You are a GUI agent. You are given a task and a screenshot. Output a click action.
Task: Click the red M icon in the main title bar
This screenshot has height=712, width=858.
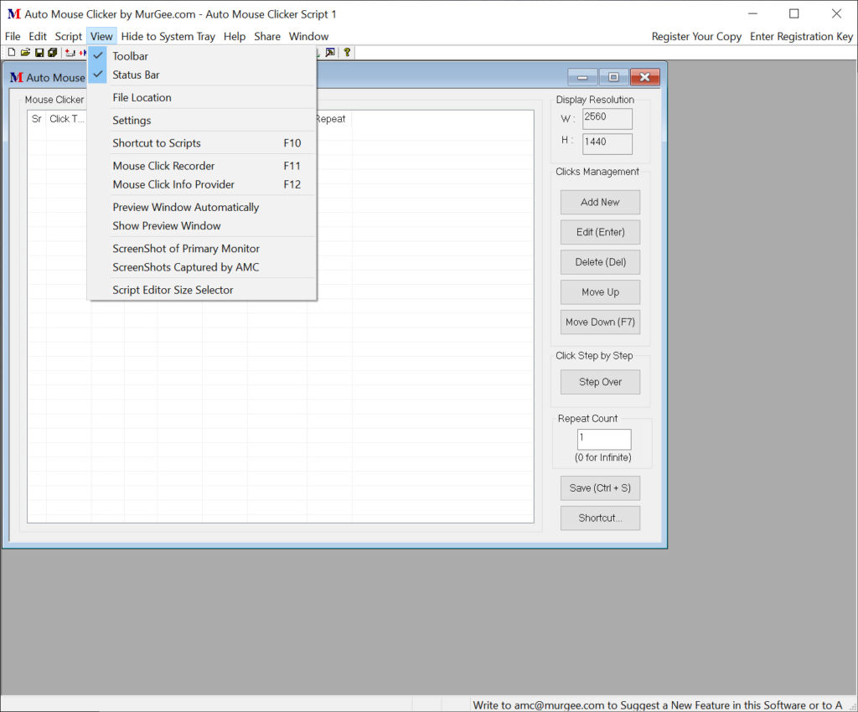[x=14, y=13]
